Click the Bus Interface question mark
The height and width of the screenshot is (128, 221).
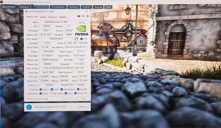(88, 47)
